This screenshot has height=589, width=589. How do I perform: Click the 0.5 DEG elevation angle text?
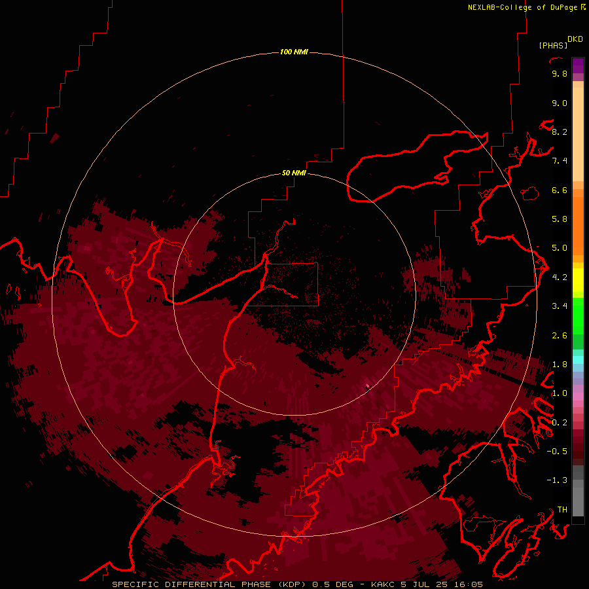(333, 584)
